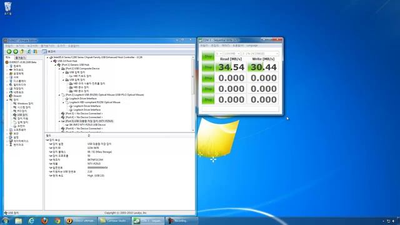Click the 34.54 read speed value
This screenshot has width=400, height=225.
pos(231,67)
